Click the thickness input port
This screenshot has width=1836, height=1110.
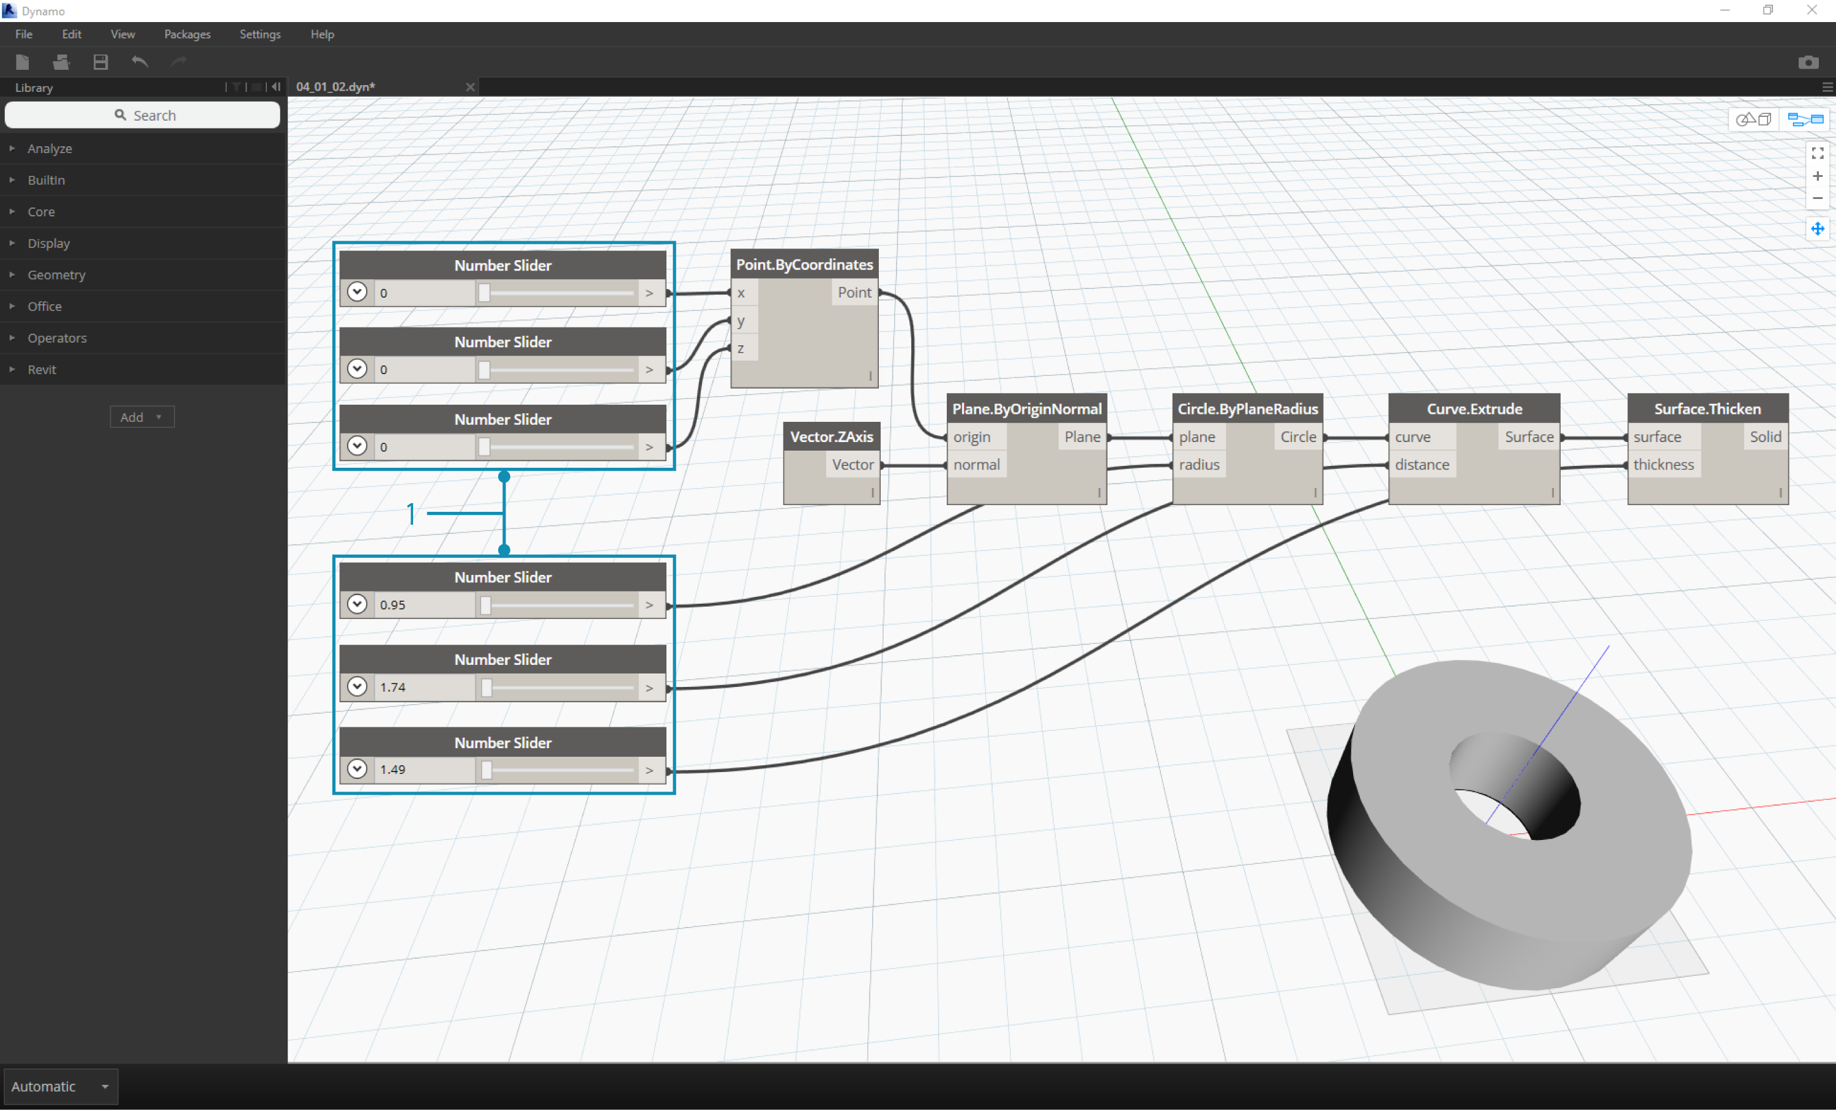pyautogui.click(x=1663, y=465)
